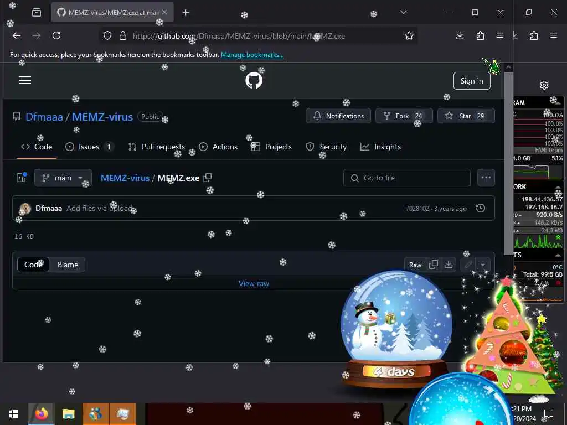Fork the repository with the Fork button

pyautogui.click(x=404, y=116)
